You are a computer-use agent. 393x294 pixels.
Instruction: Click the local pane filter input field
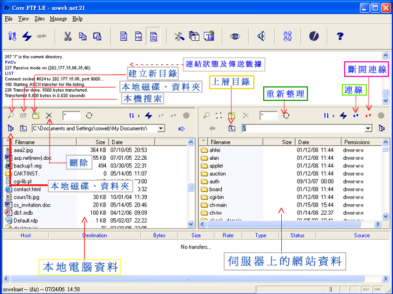tap(71, 116)
